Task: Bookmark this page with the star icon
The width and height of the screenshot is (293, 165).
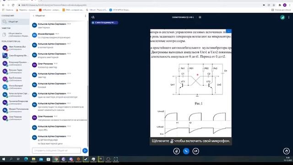Action: tap(274, 5)
